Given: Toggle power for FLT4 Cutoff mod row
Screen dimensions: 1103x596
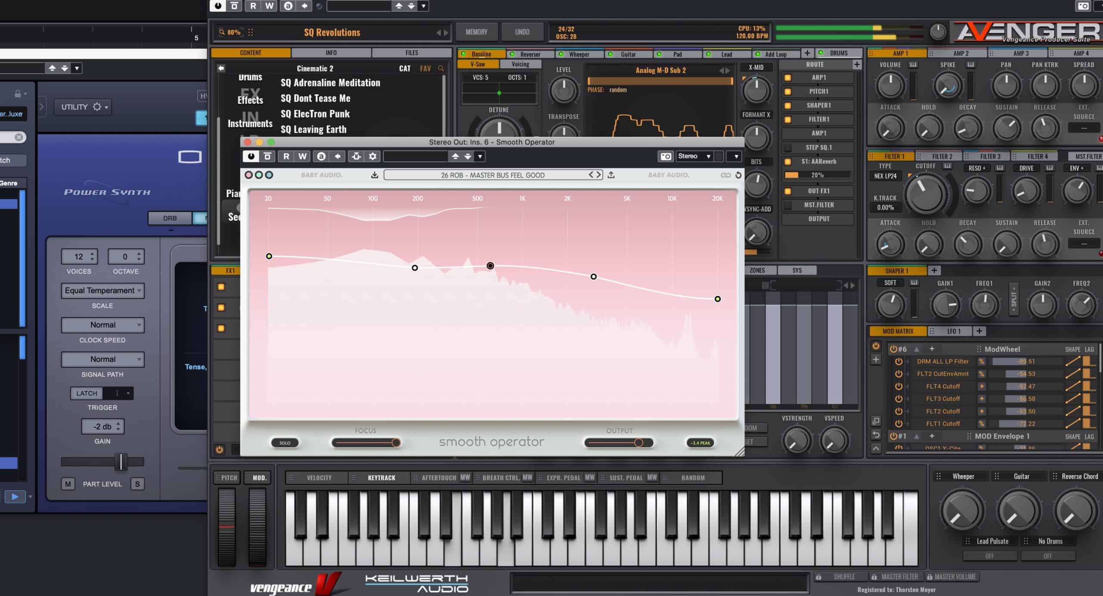Looking at the screenshot, I should (x=898, y=386).
